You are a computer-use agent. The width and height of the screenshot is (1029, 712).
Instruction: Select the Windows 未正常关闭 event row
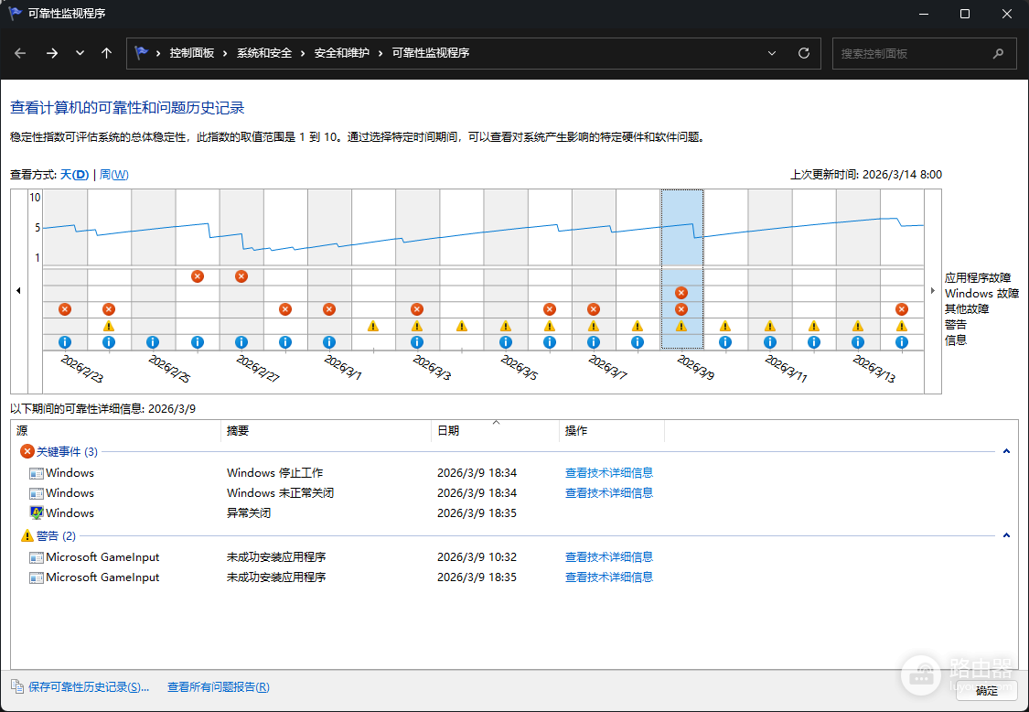[514, 493]
